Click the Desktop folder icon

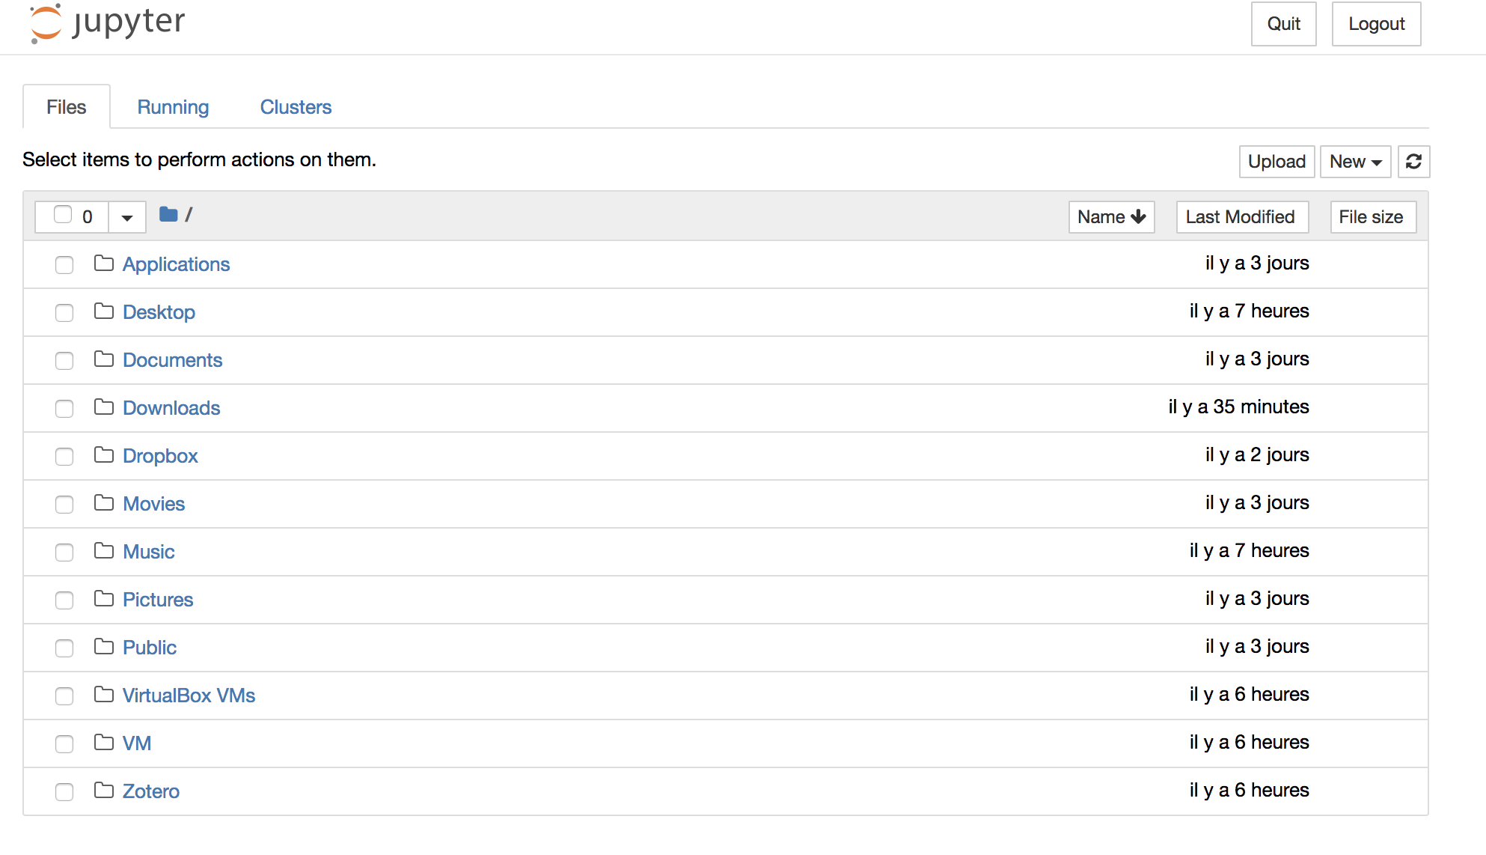coord(104,311)
